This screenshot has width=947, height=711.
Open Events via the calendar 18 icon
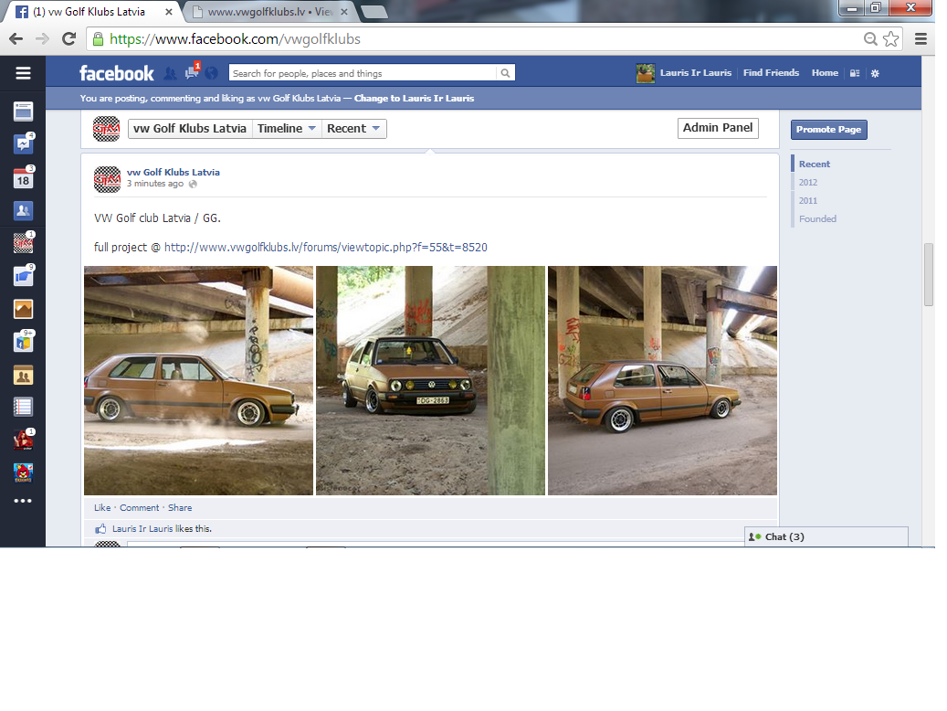tap(23, 178)
